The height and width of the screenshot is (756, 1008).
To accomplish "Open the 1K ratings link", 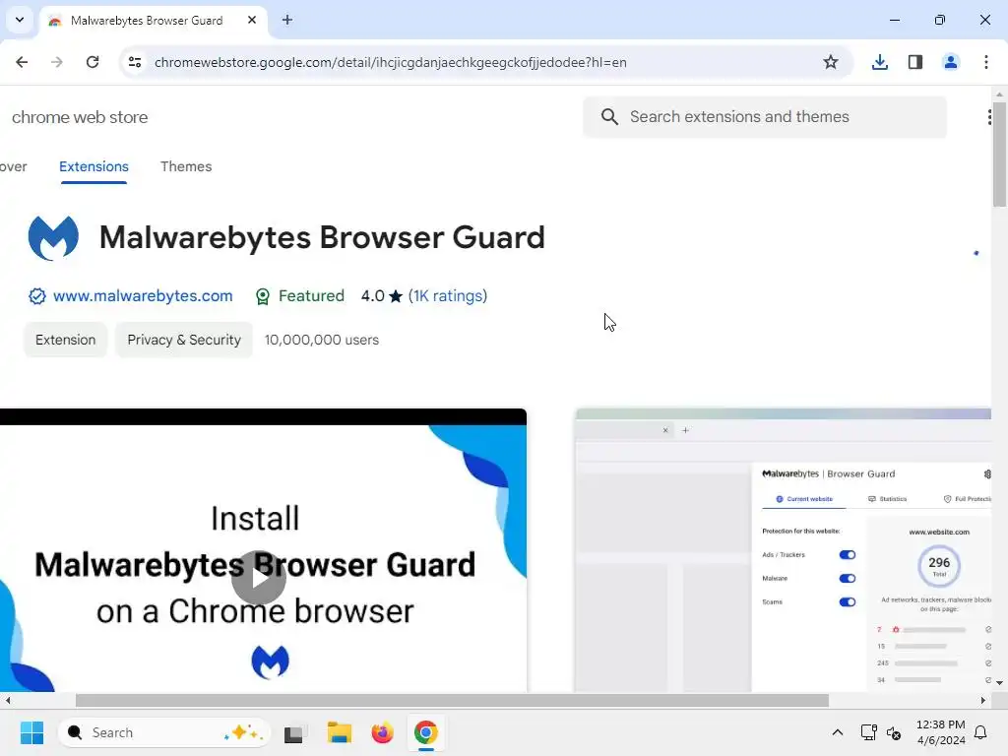I will 448,295.
